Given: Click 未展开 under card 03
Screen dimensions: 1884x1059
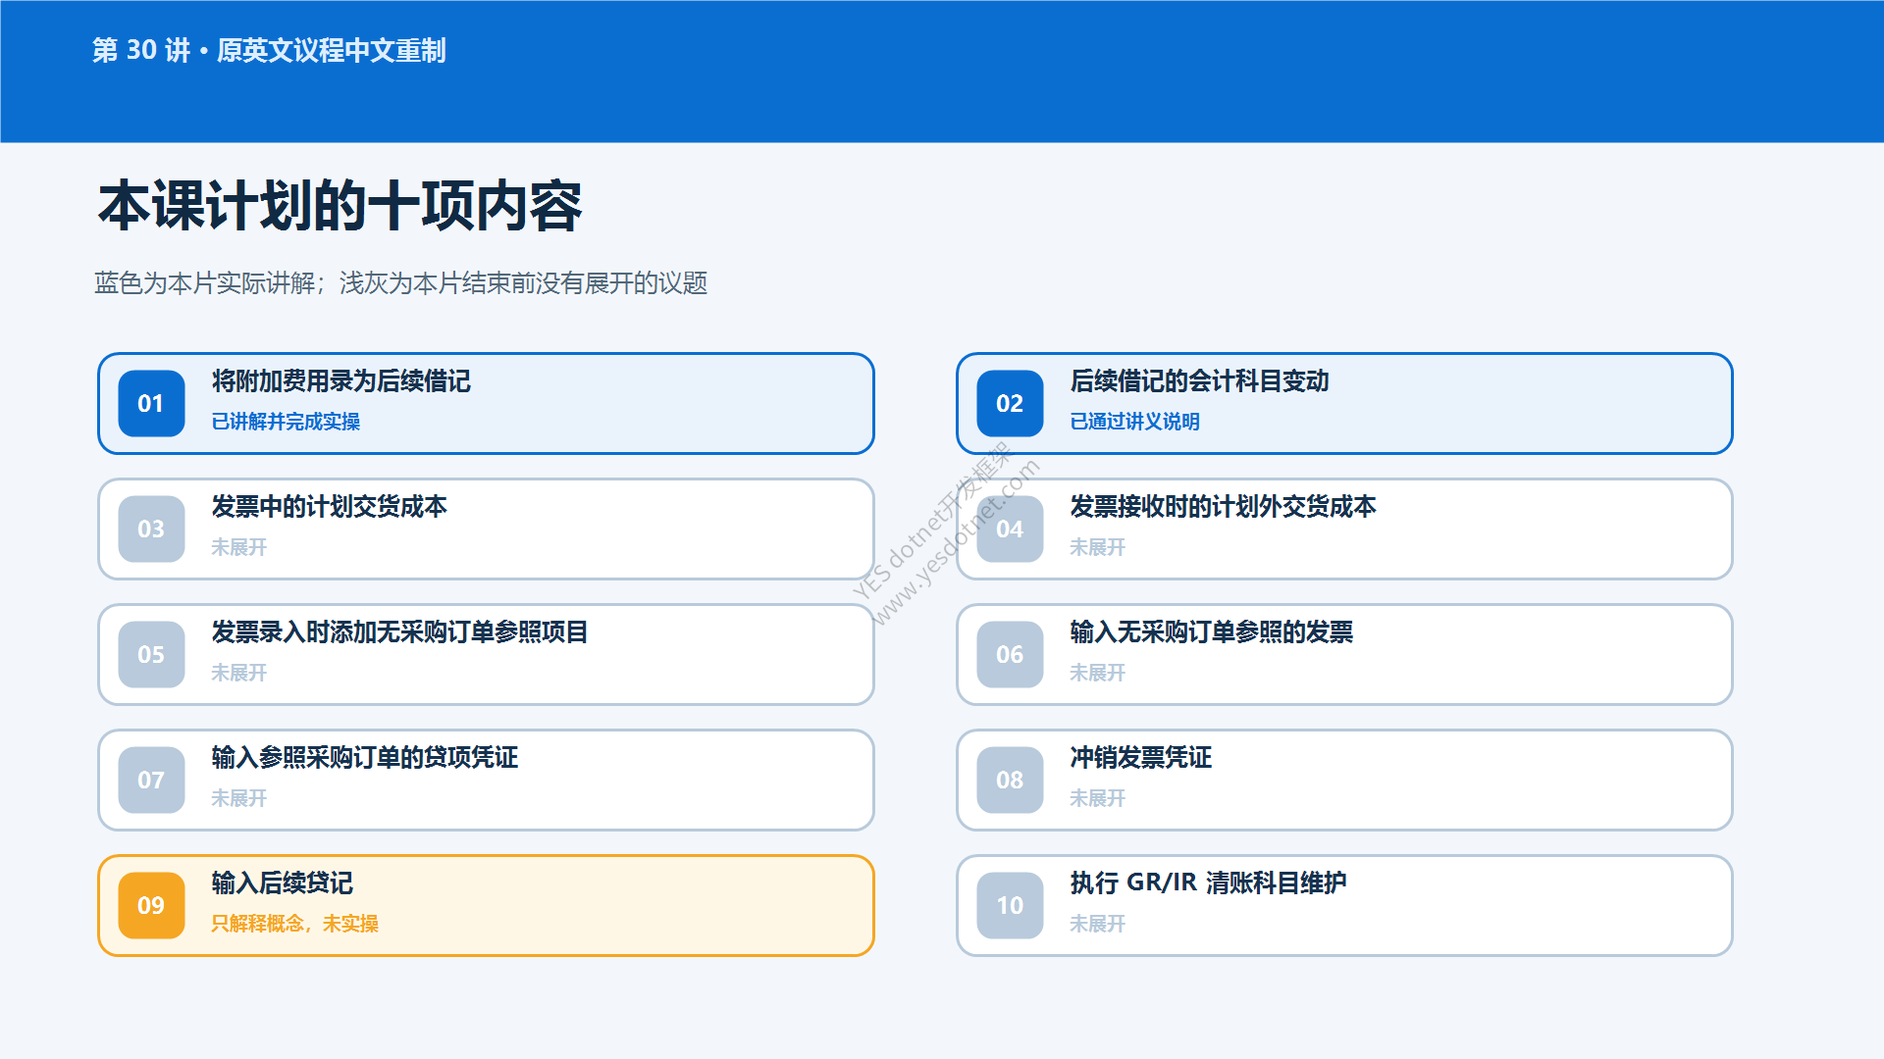Looking at the screenshot, I should pos(238,547).
